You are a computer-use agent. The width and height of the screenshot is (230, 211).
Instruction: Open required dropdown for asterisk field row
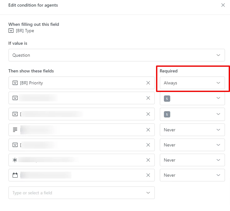tap(192, 160)
